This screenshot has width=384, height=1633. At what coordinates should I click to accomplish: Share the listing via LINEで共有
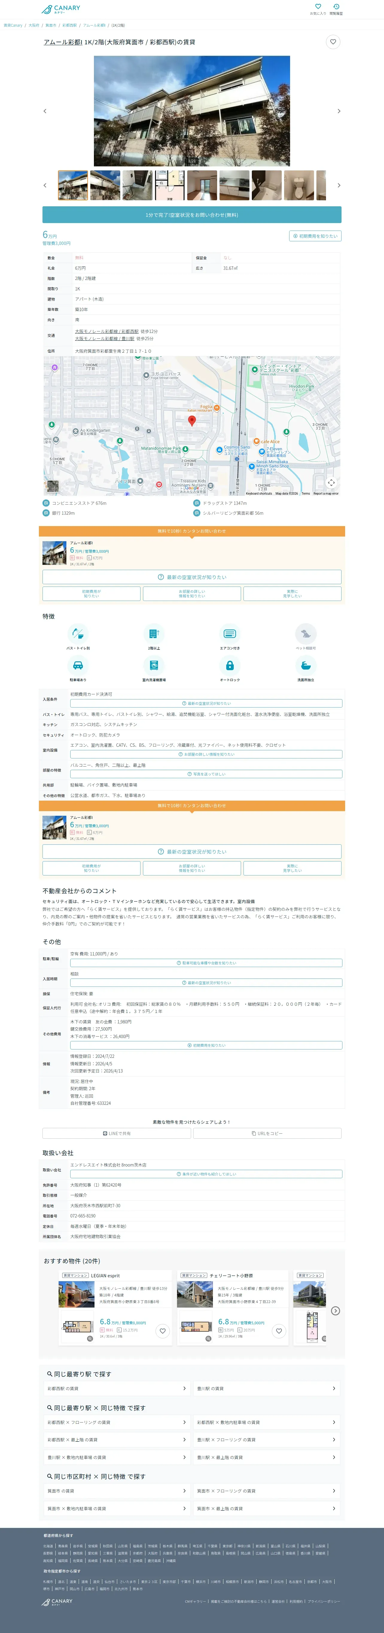(117, 1134)
